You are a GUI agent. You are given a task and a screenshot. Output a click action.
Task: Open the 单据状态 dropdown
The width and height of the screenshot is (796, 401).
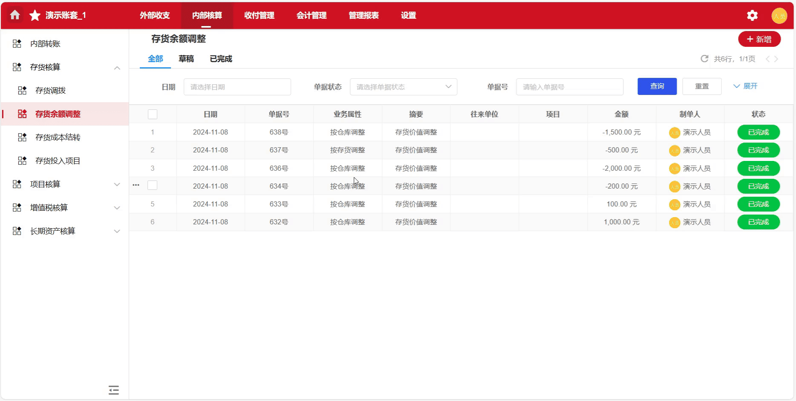(403, 87)
